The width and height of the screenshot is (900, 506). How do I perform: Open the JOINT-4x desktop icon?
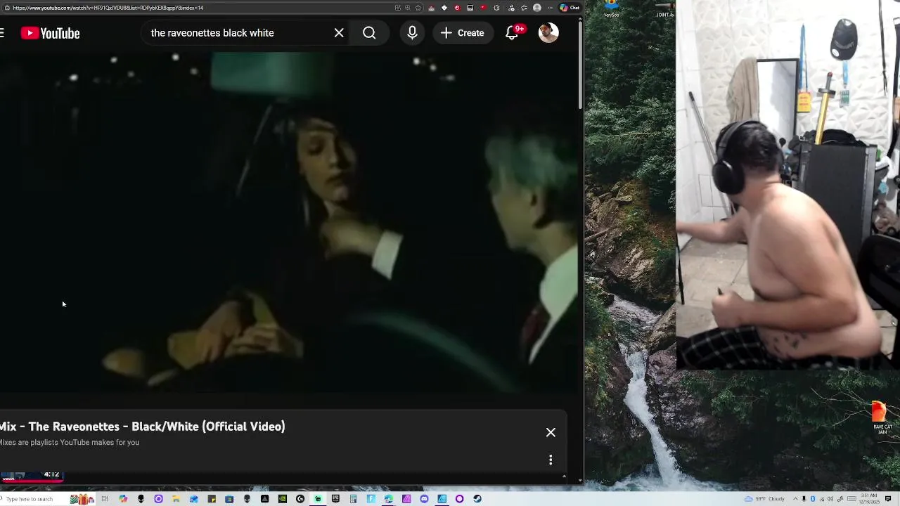(665, 8)
